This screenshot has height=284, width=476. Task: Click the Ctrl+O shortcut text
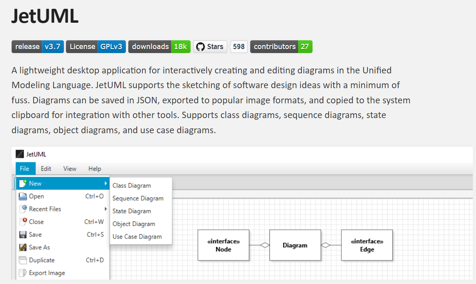pos(94,196)
